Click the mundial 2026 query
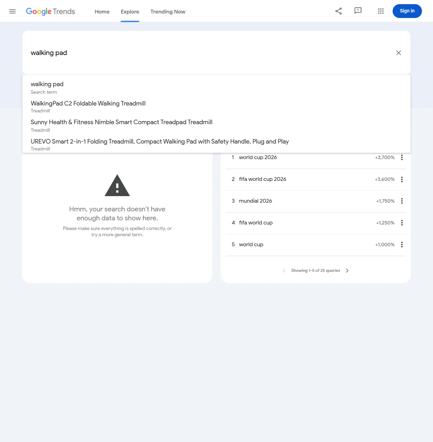433x442 pixels. click(255, 201)
